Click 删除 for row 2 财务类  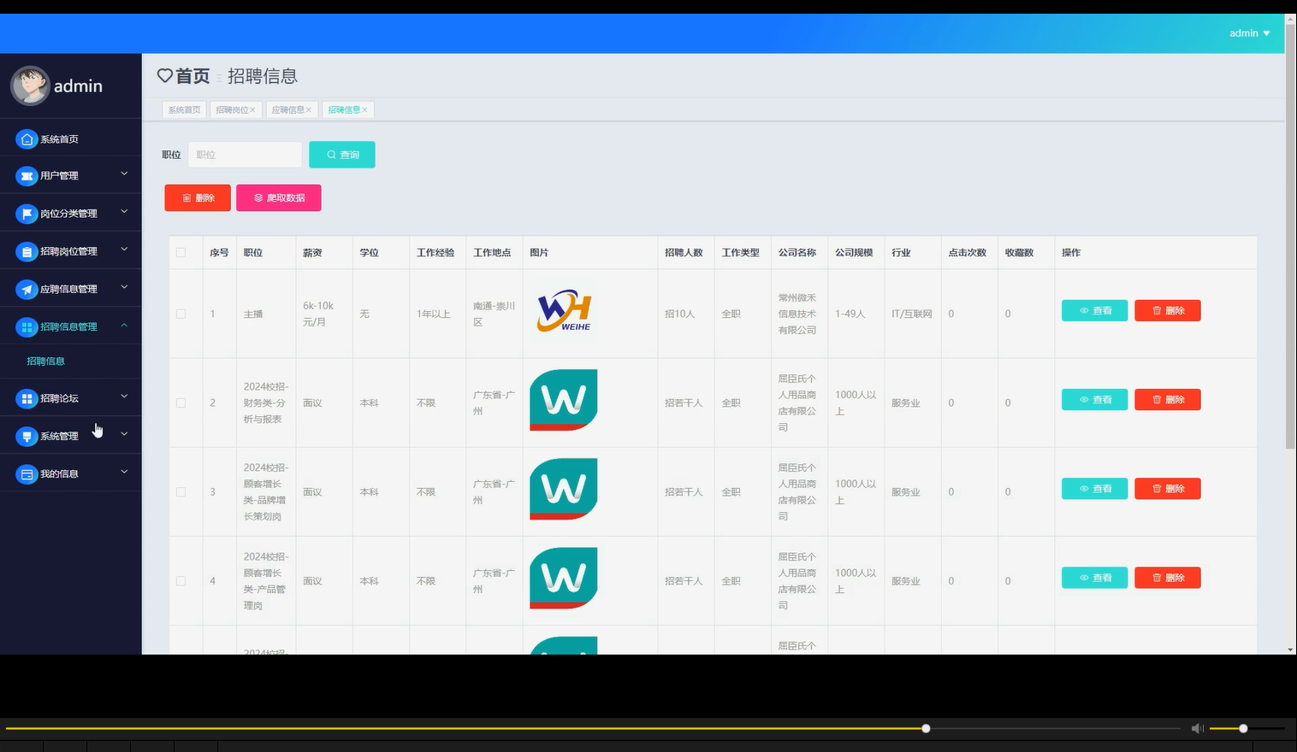click(x=1168, y=399)
